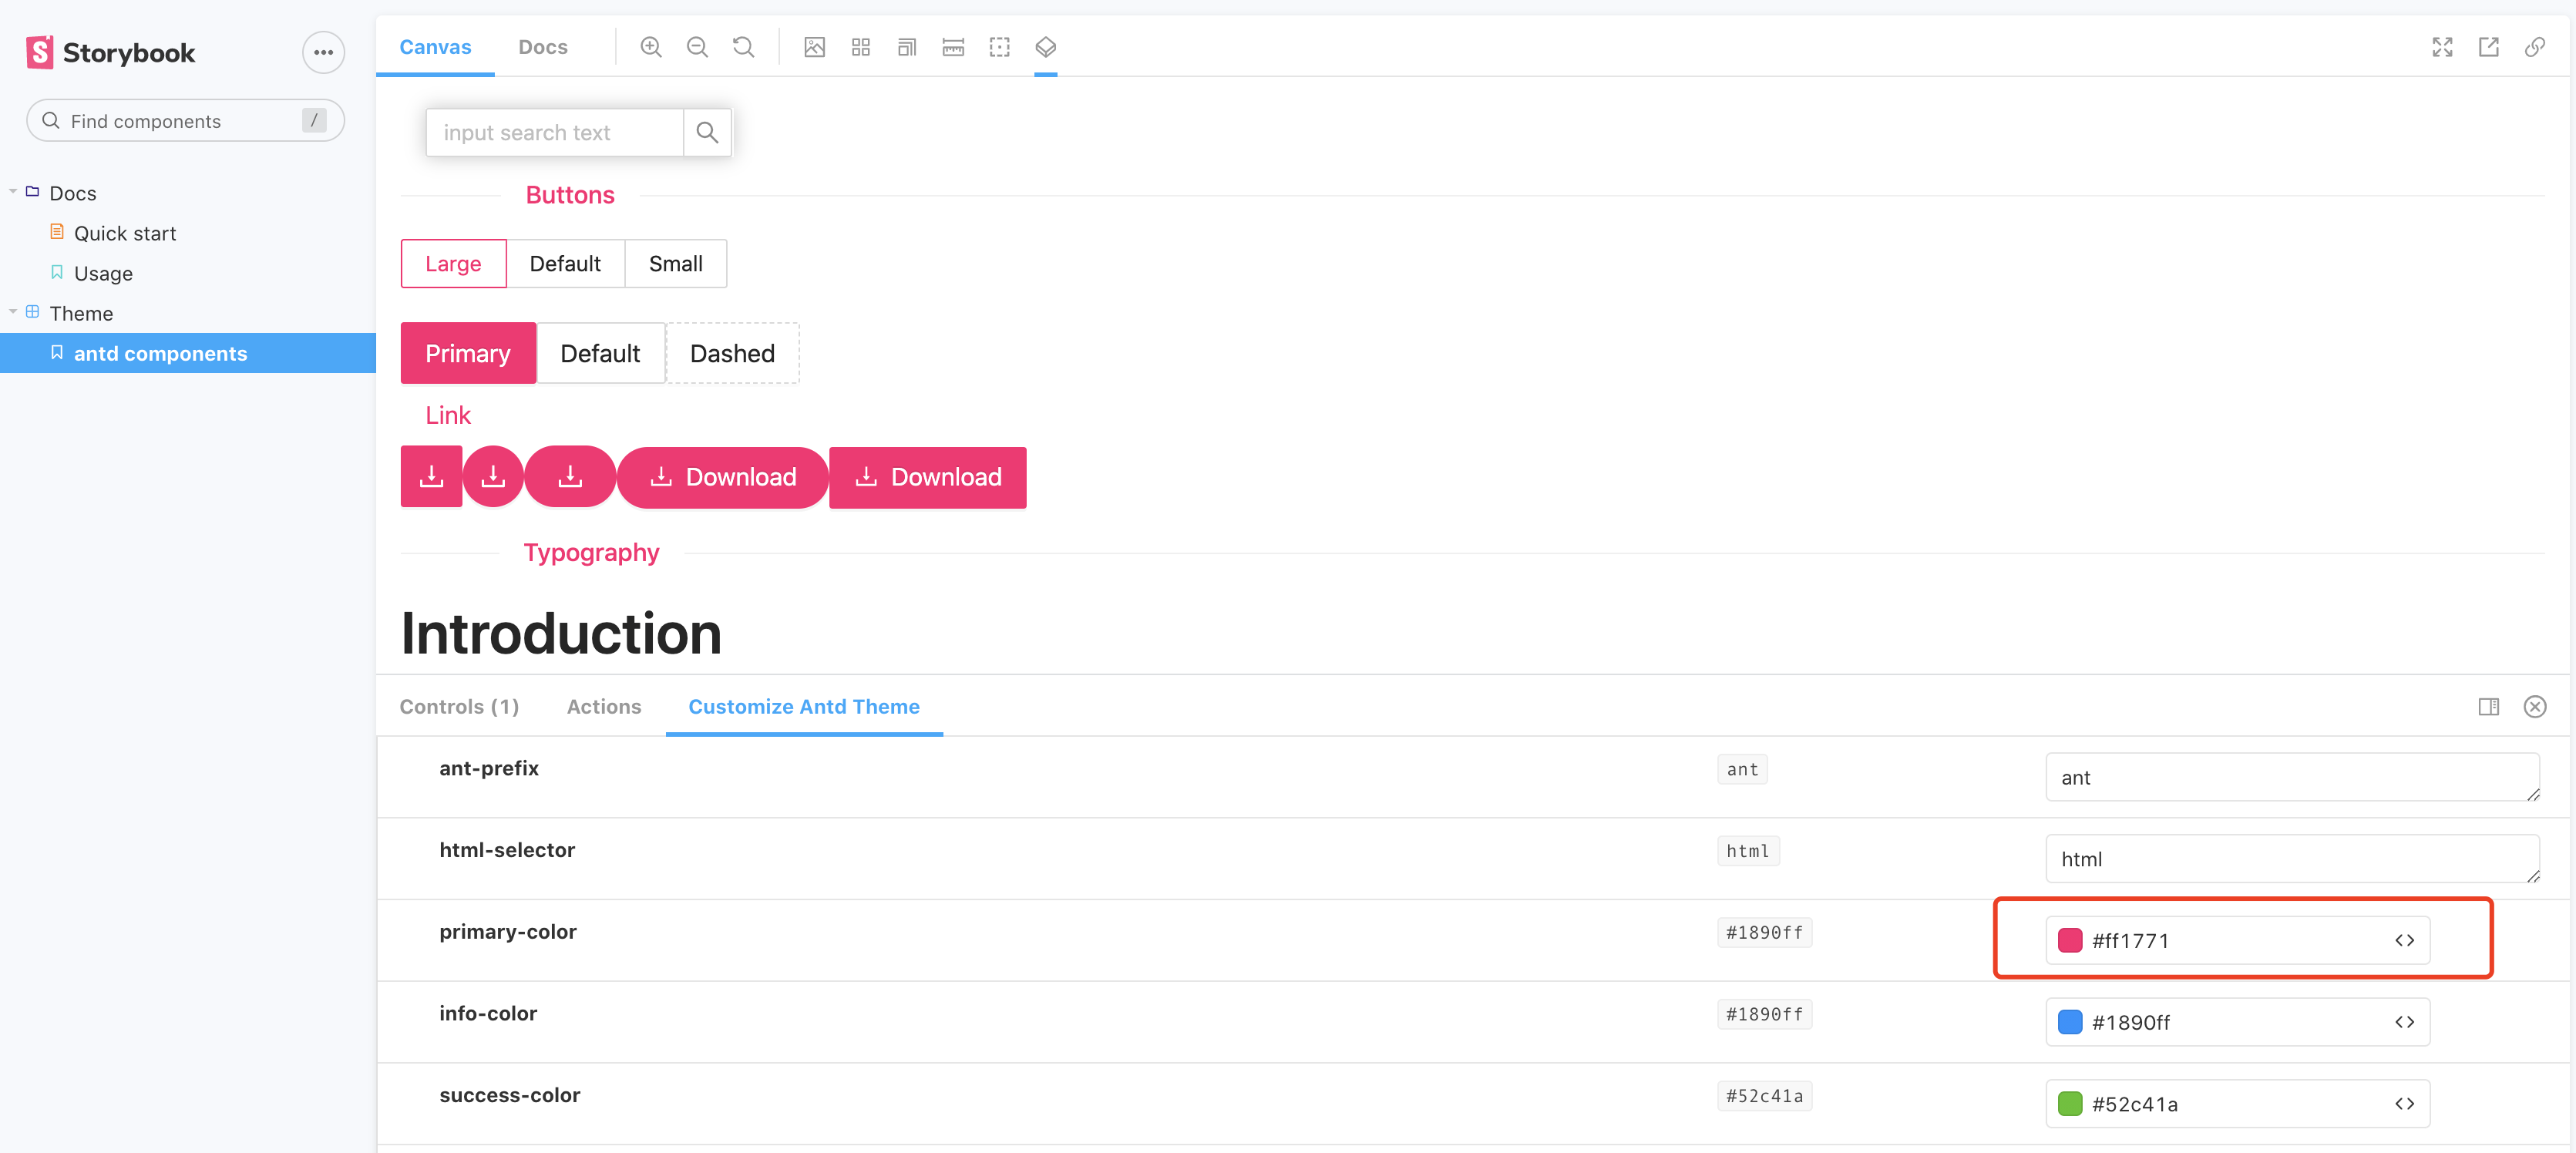Click the zoom in toolbar icon
The image size is (2576, 1153).
click(x=651, y=47)
